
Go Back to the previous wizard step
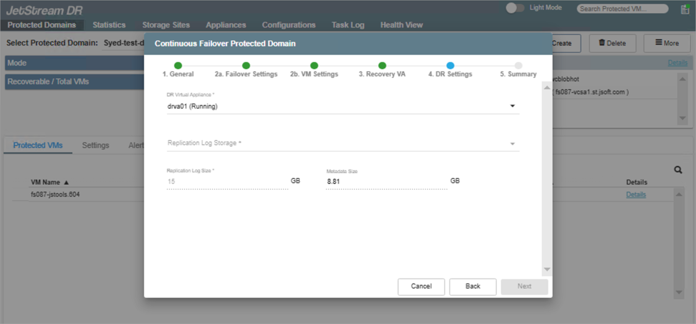click(472, 286)
